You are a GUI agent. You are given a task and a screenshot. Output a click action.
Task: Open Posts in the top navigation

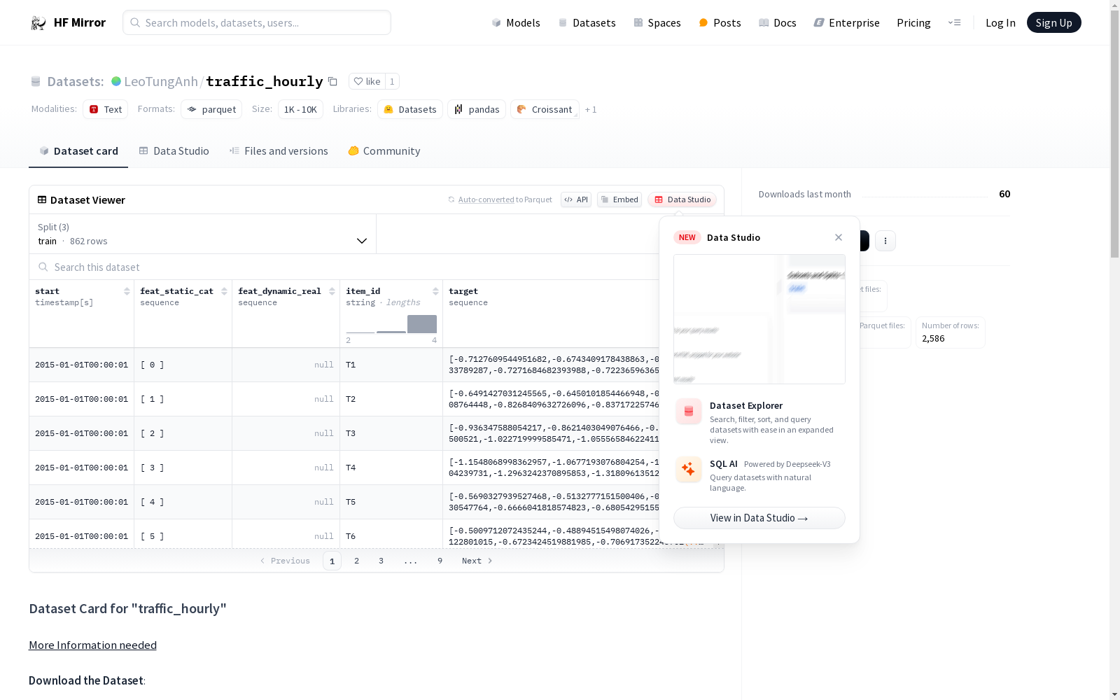720,23
